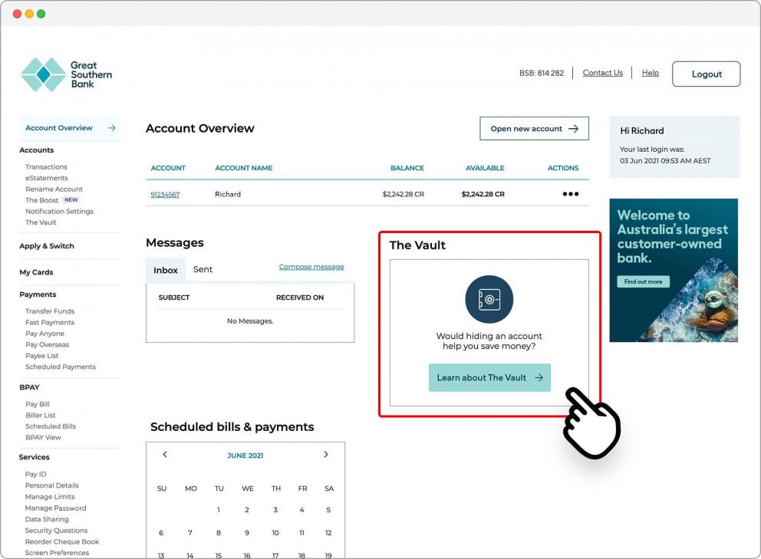Screen dimensions: 761x559
Task: Open Screen Preferences under Services
Action: click(x=57, y=553)
